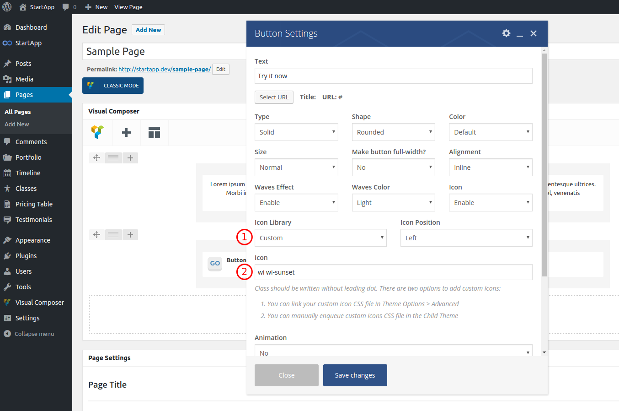Open Appearance in sidebar

tap(36, 240)
